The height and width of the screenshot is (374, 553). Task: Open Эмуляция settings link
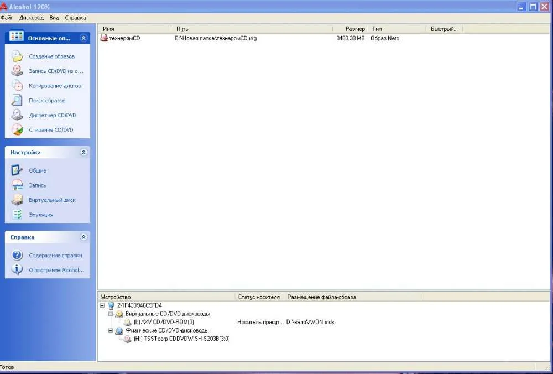[41, 215]
